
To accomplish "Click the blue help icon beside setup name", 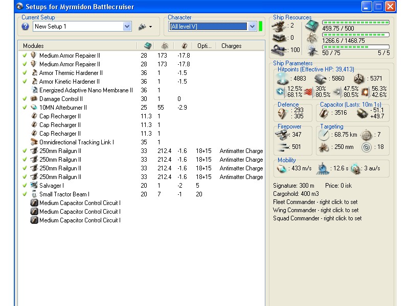I will (x=25, y=27).
